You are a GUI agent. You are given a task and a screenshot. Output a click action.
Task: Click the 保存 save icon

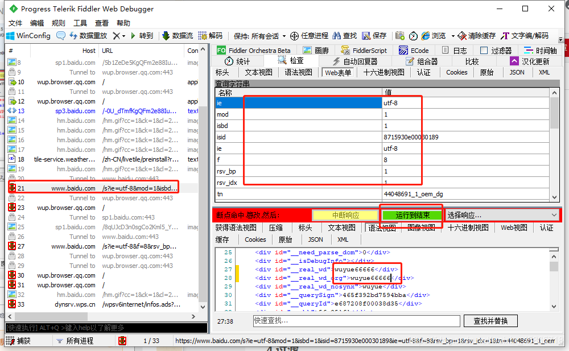click(x=366, y=36)
